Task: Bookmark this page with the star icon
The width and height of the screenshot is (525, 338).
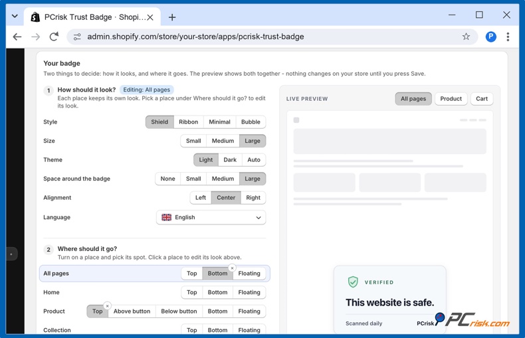Action: click(x=466, y=37)
